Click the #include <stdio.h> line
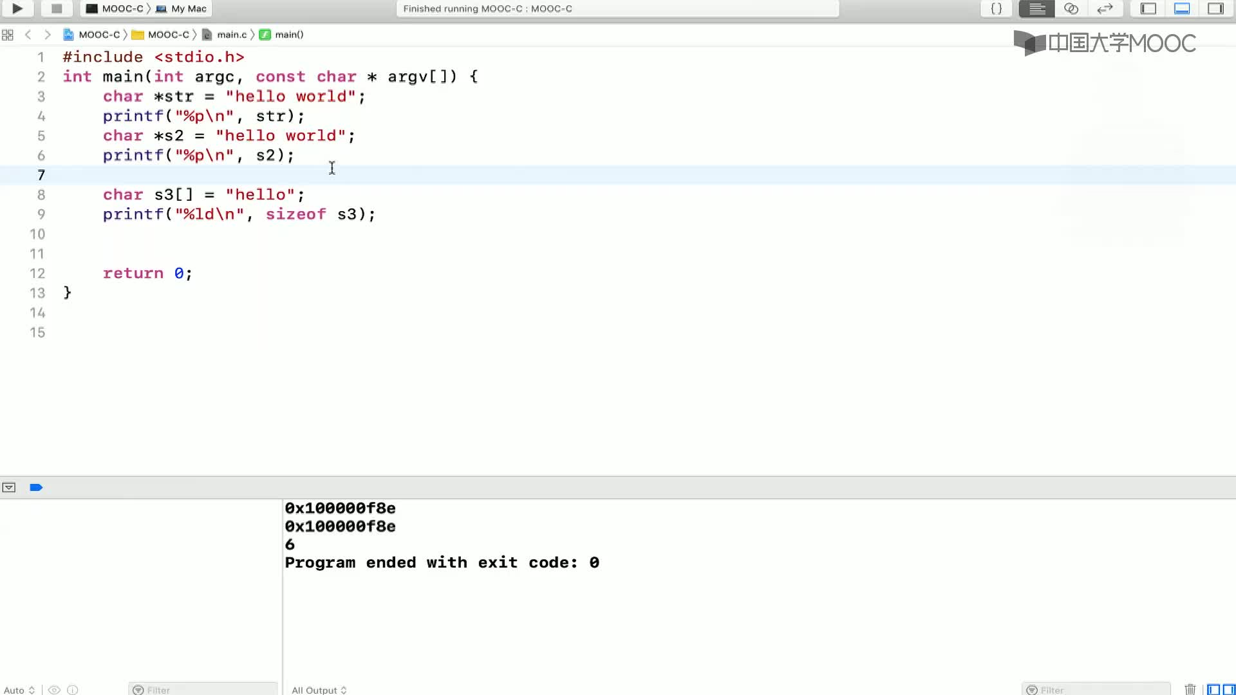The image size is (1236, 695). [x=153, y=57]
